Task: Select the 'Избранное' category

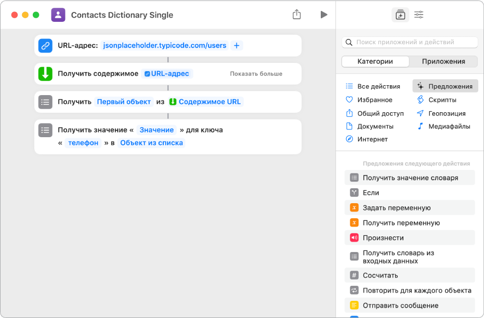Action: (374, 100)
